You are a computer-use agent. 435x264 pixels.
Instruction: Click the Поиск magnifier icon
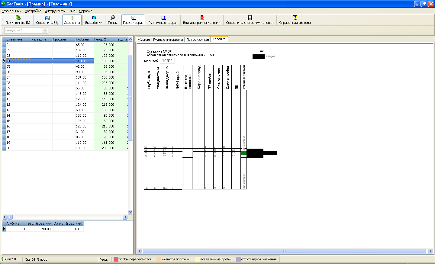[x=112, y=18]
